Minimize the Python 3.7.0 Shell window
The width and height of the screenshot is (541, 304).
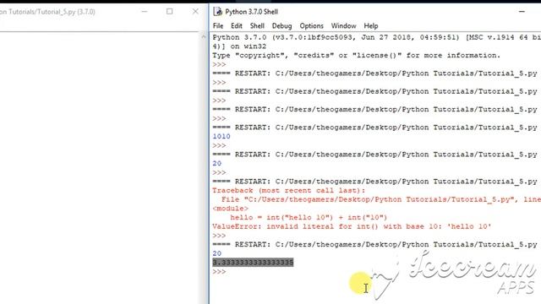point(522,12)
